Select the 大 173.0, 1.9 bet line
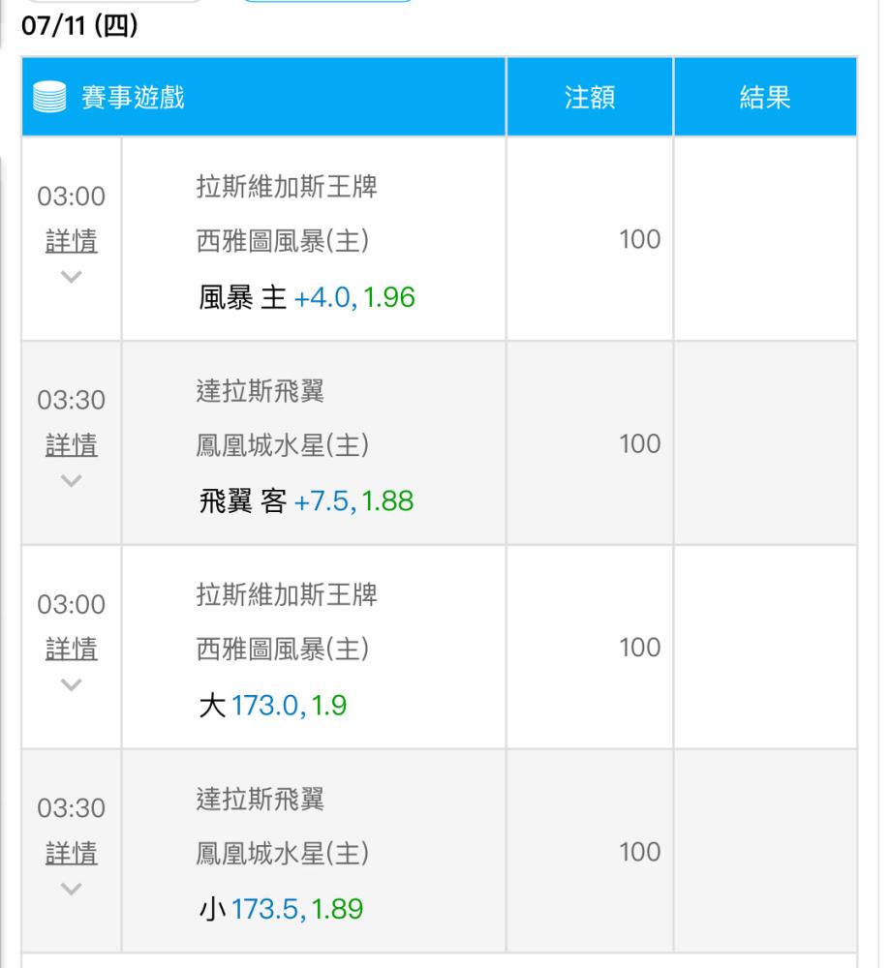Image resolution: width=890 pixels, height=968 pixels. (272, 706)
